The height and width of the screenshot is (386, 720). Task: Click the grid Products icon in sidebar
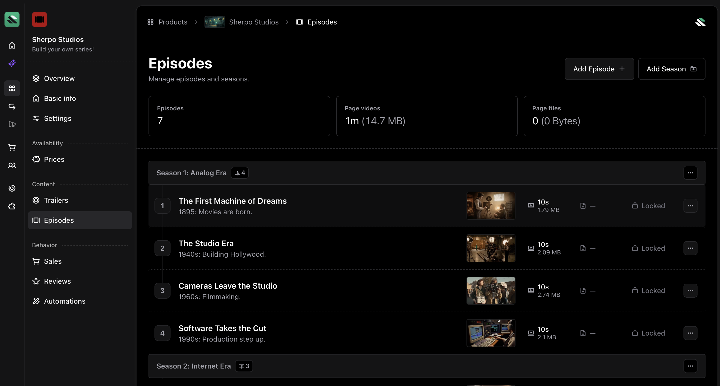(x=12, y=88)
